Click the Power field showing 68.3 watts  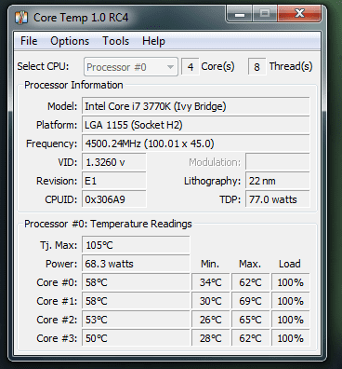pos(136,264)
